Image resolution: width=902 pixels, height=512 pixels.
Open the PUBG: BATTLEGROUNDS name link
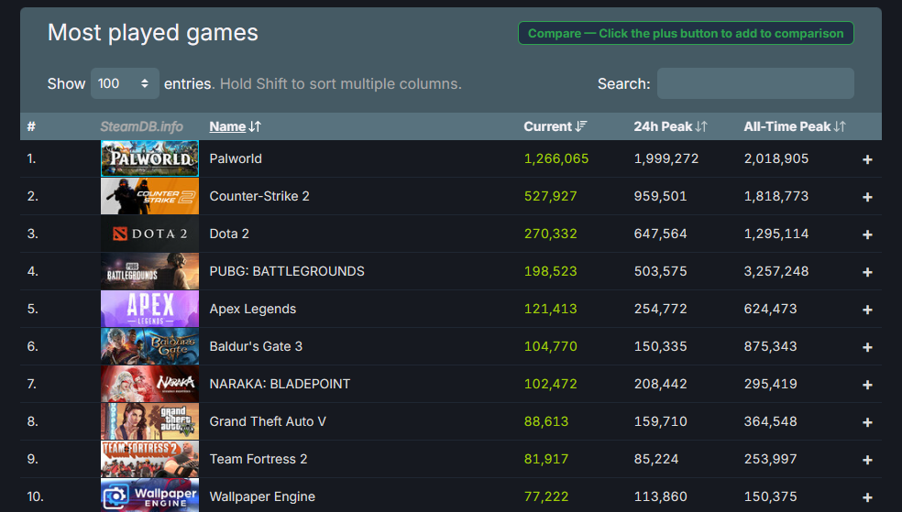coord(287,271)
